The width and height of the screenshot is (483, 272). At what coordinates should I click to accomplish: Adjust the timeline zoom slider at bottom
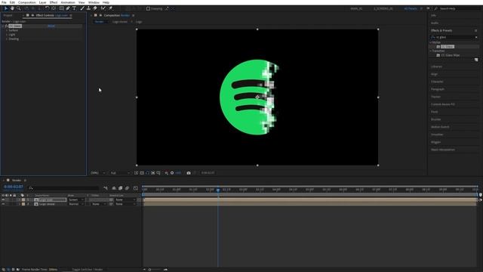click(150, 270)
